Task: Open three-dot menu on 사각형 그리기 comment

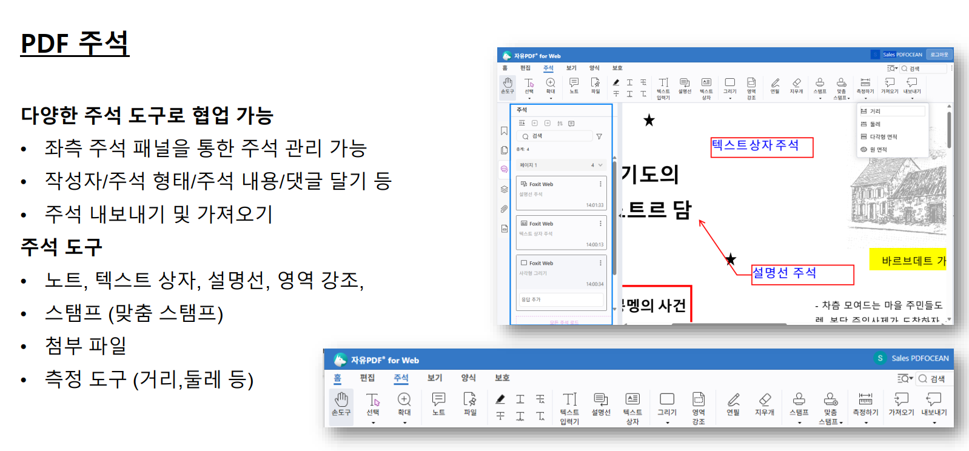Action: (601, 262)
